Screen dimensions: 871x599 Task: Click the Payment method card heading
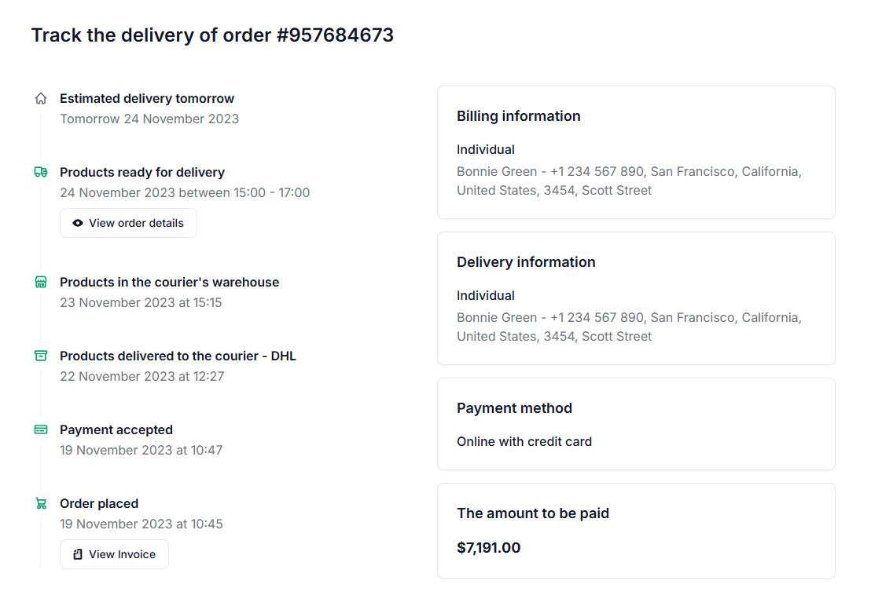[514, 408]
